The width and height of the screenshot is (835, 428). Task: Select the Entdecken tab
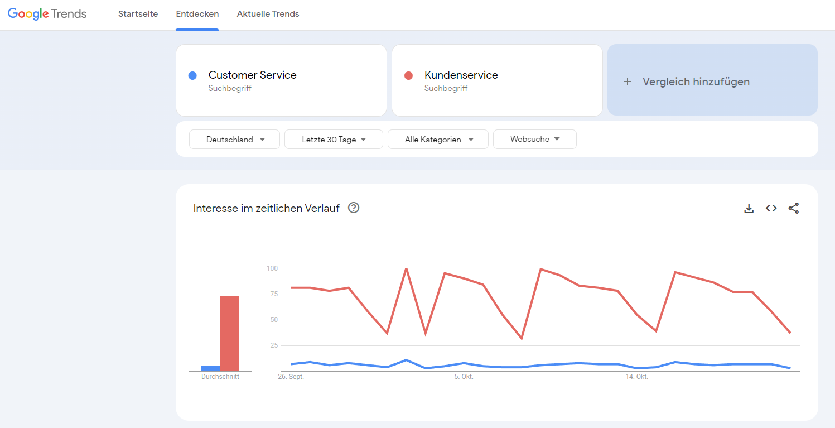(x=197, y=14)
